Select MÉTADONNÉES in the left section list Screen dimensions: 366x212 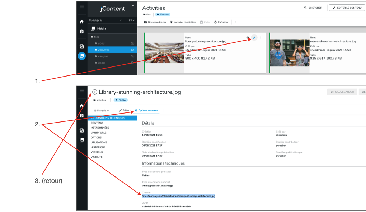coord(100,128)
